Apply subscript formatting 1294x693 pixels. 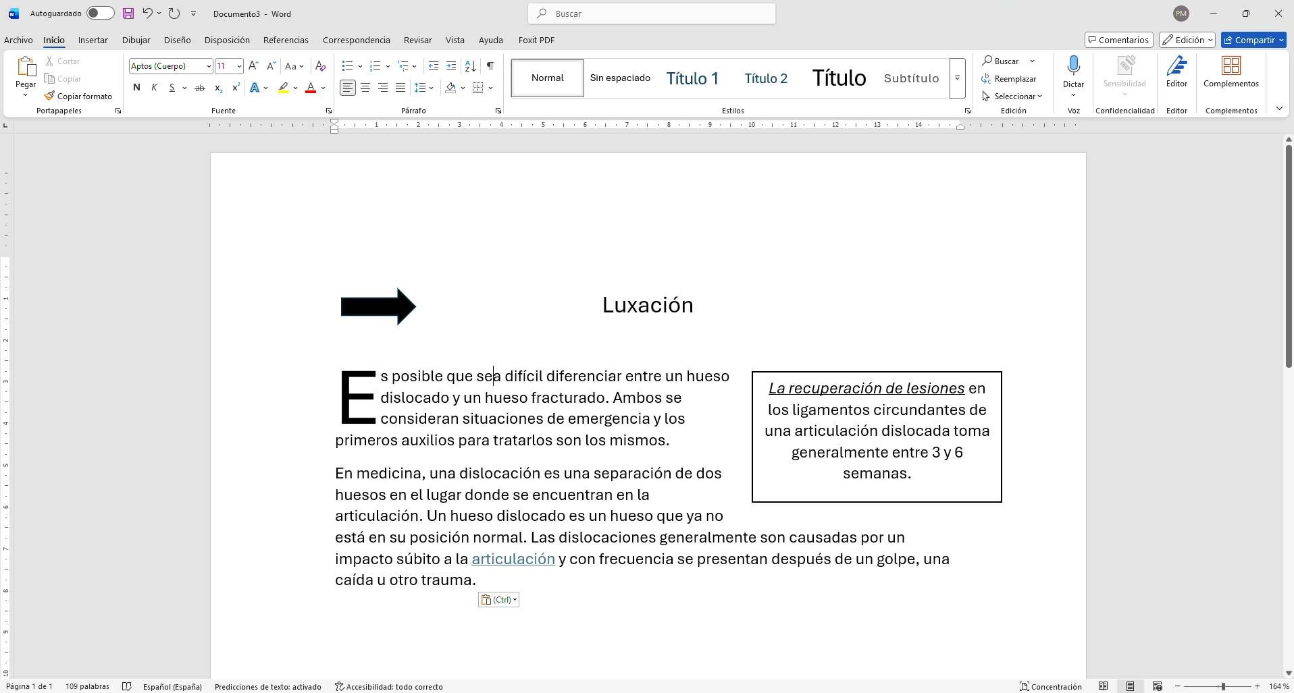(x=218, y=88)
